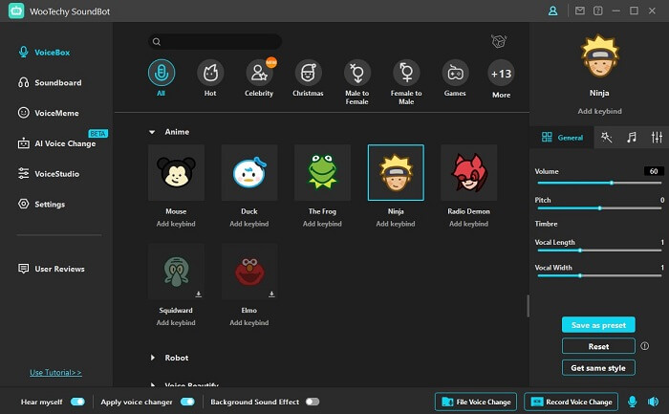Open the Celebrity voice category
The width and height of the screenshot is (669, 414).
pyautogui.click(x=259, y=73)
